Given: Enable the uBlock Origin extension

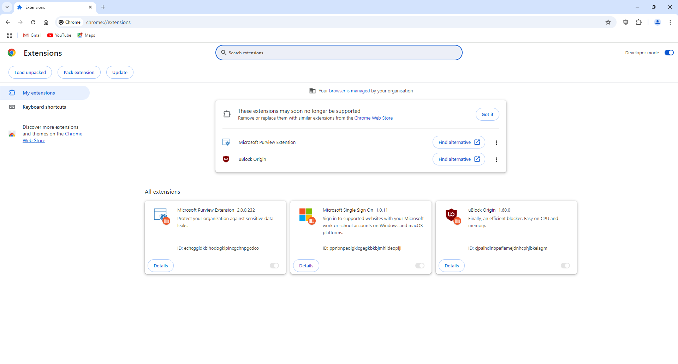Looking at the screenshot, I should tap(565, 266).
